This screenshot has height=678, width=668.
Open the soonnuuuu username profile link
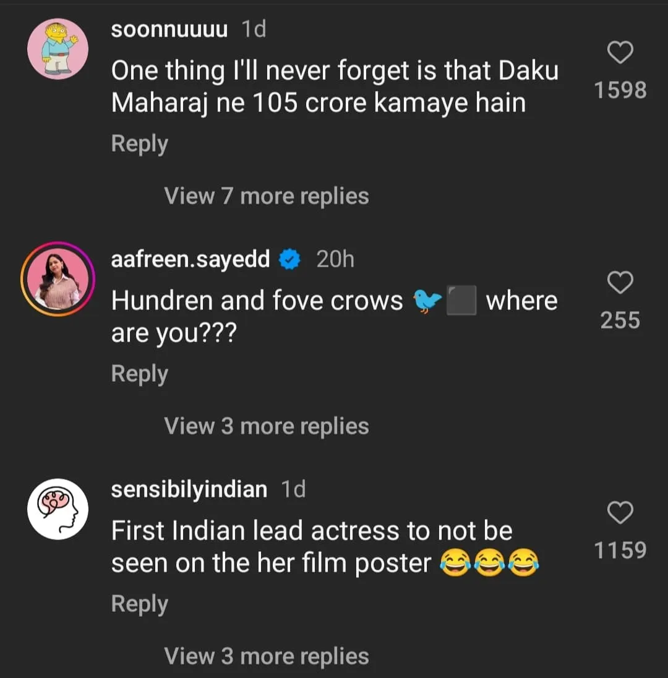pyautogui.click(x=169, y=29)
